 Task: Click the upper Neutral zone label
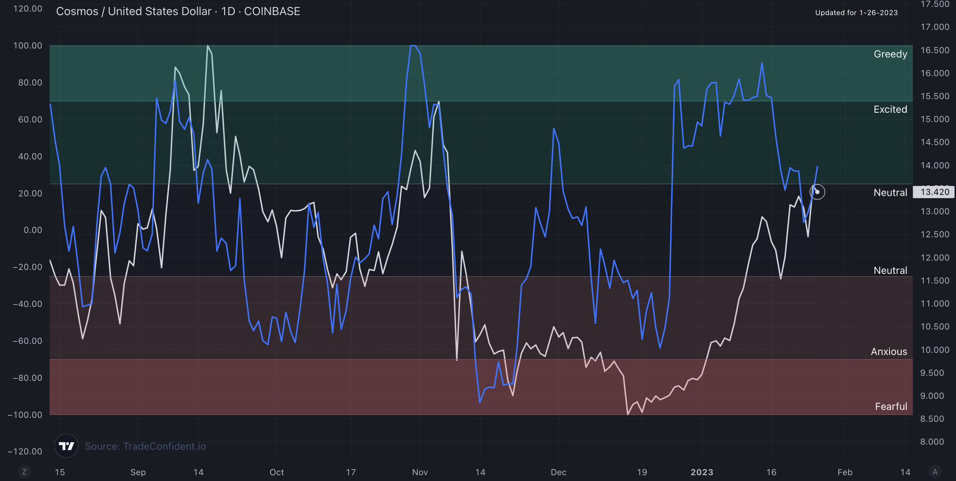pyautogui.click(x=890, y=192)
